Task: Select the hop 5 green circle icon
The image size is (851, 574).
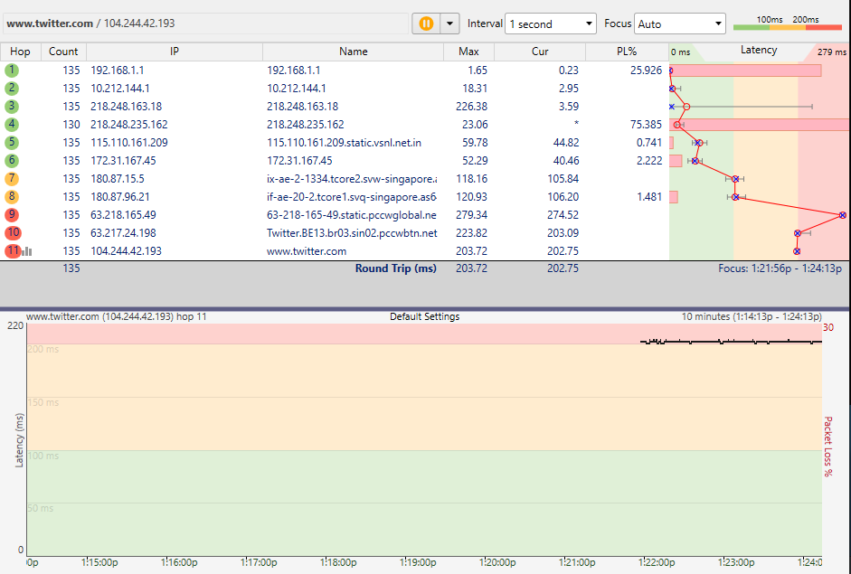Action: pyautogui.click(x=12, y=142)
